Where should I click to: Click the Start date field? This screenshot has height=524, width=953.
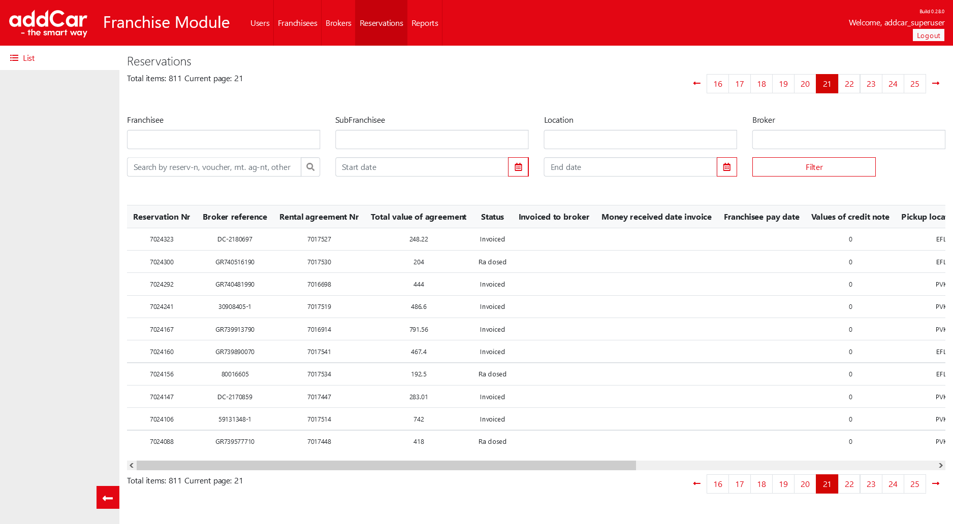(422, 167)
